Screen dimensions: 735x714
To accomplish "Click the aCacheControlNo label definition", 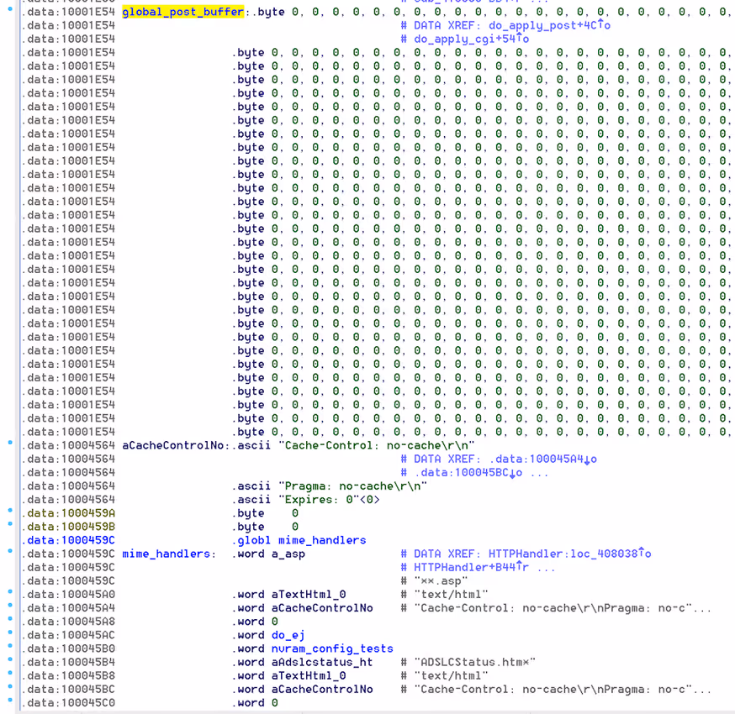I will tap(173, 445).
